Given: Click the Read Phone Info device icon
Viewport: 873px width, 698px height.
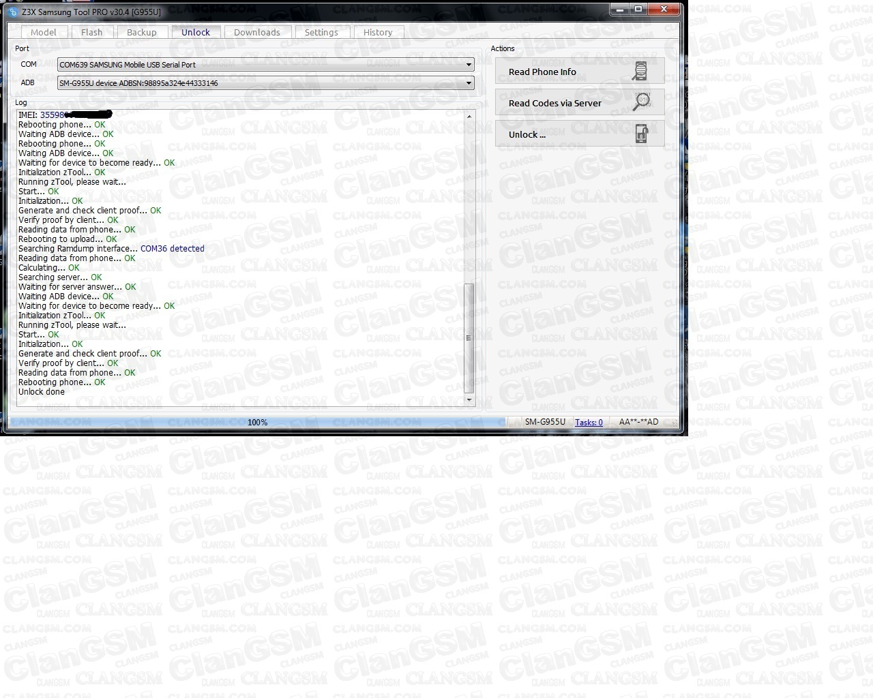Looking at the screenshot, I should coord(640,72).
